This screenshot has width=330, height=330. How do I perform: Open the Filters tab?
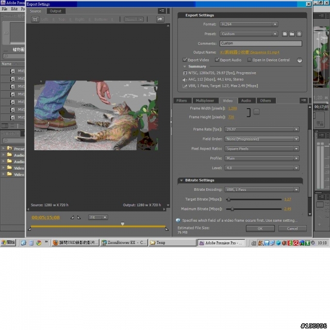tap(181, 101)
